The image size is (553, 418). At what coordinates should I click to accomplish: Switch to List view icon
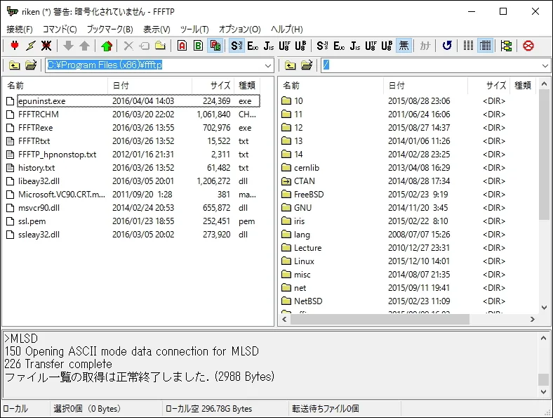point(468,46)
